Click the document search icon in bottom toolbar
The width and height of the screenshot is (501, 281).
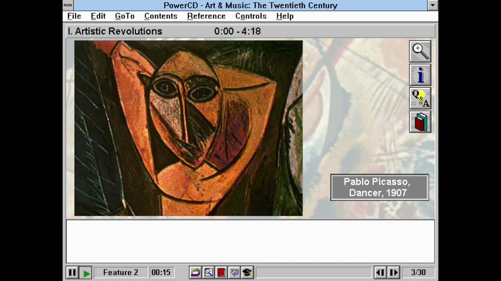tap(208, 272)
